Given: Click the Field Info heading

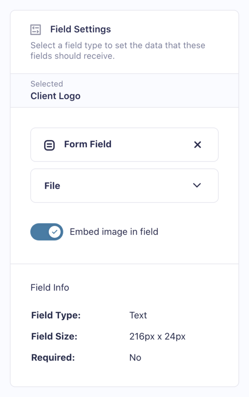Looking at the screenshot, I should tap(49, 287).
